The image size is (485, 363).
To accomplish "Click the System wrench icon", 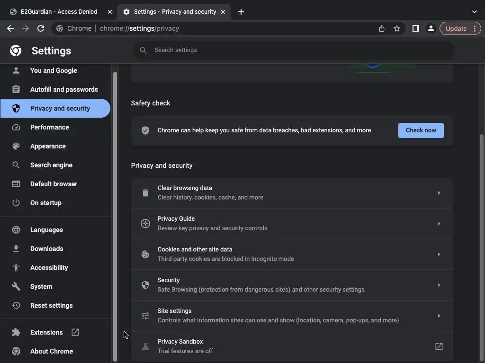I will 16,286.
